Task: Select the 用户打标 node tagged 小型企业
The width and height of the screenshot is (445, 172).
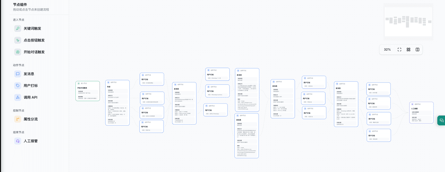Action: [314, 82]
